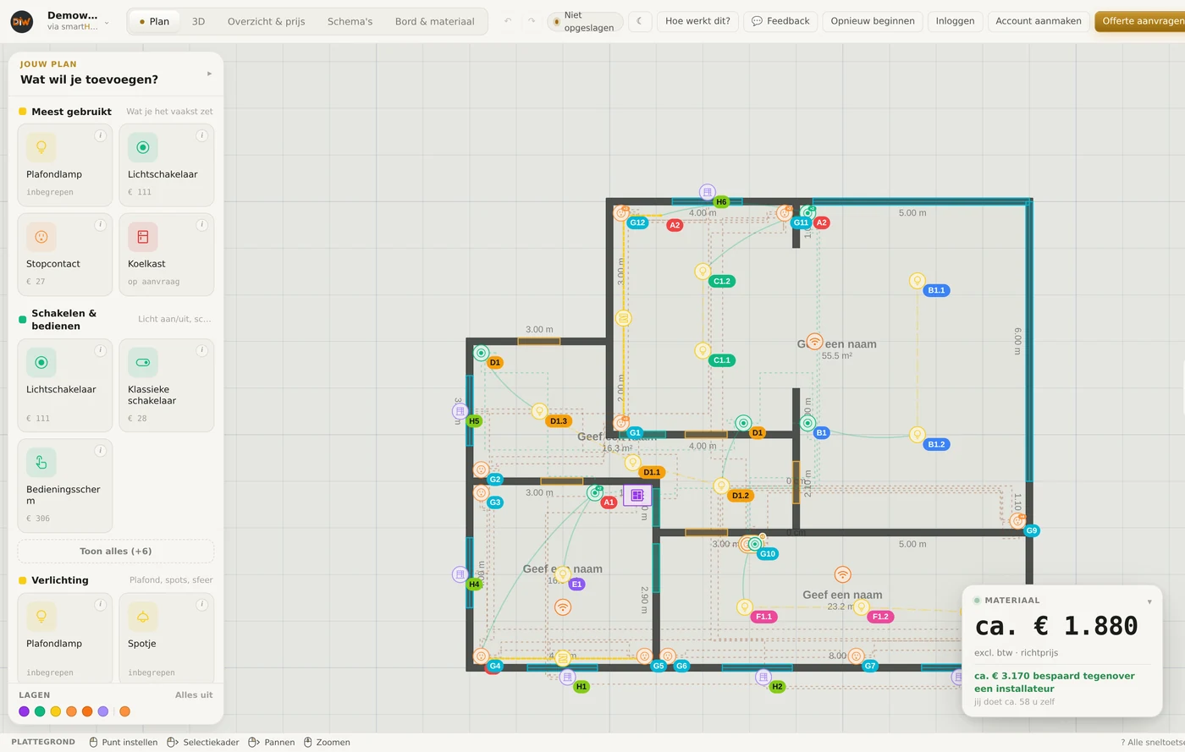Screen dimensions: 1185x752
Task: Toggle dark mode moon icon
Action: (x=640, y=21)
